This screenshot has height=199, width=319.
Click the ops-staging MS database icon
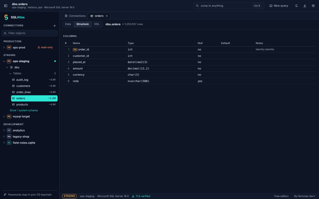pyautogui.click(x=9, y=61)
